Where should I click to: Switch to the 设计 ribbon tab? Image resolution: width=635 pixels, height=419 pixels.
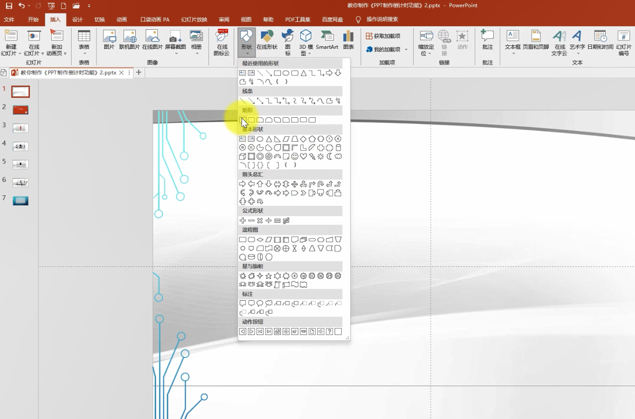click(x=78, y=19)
